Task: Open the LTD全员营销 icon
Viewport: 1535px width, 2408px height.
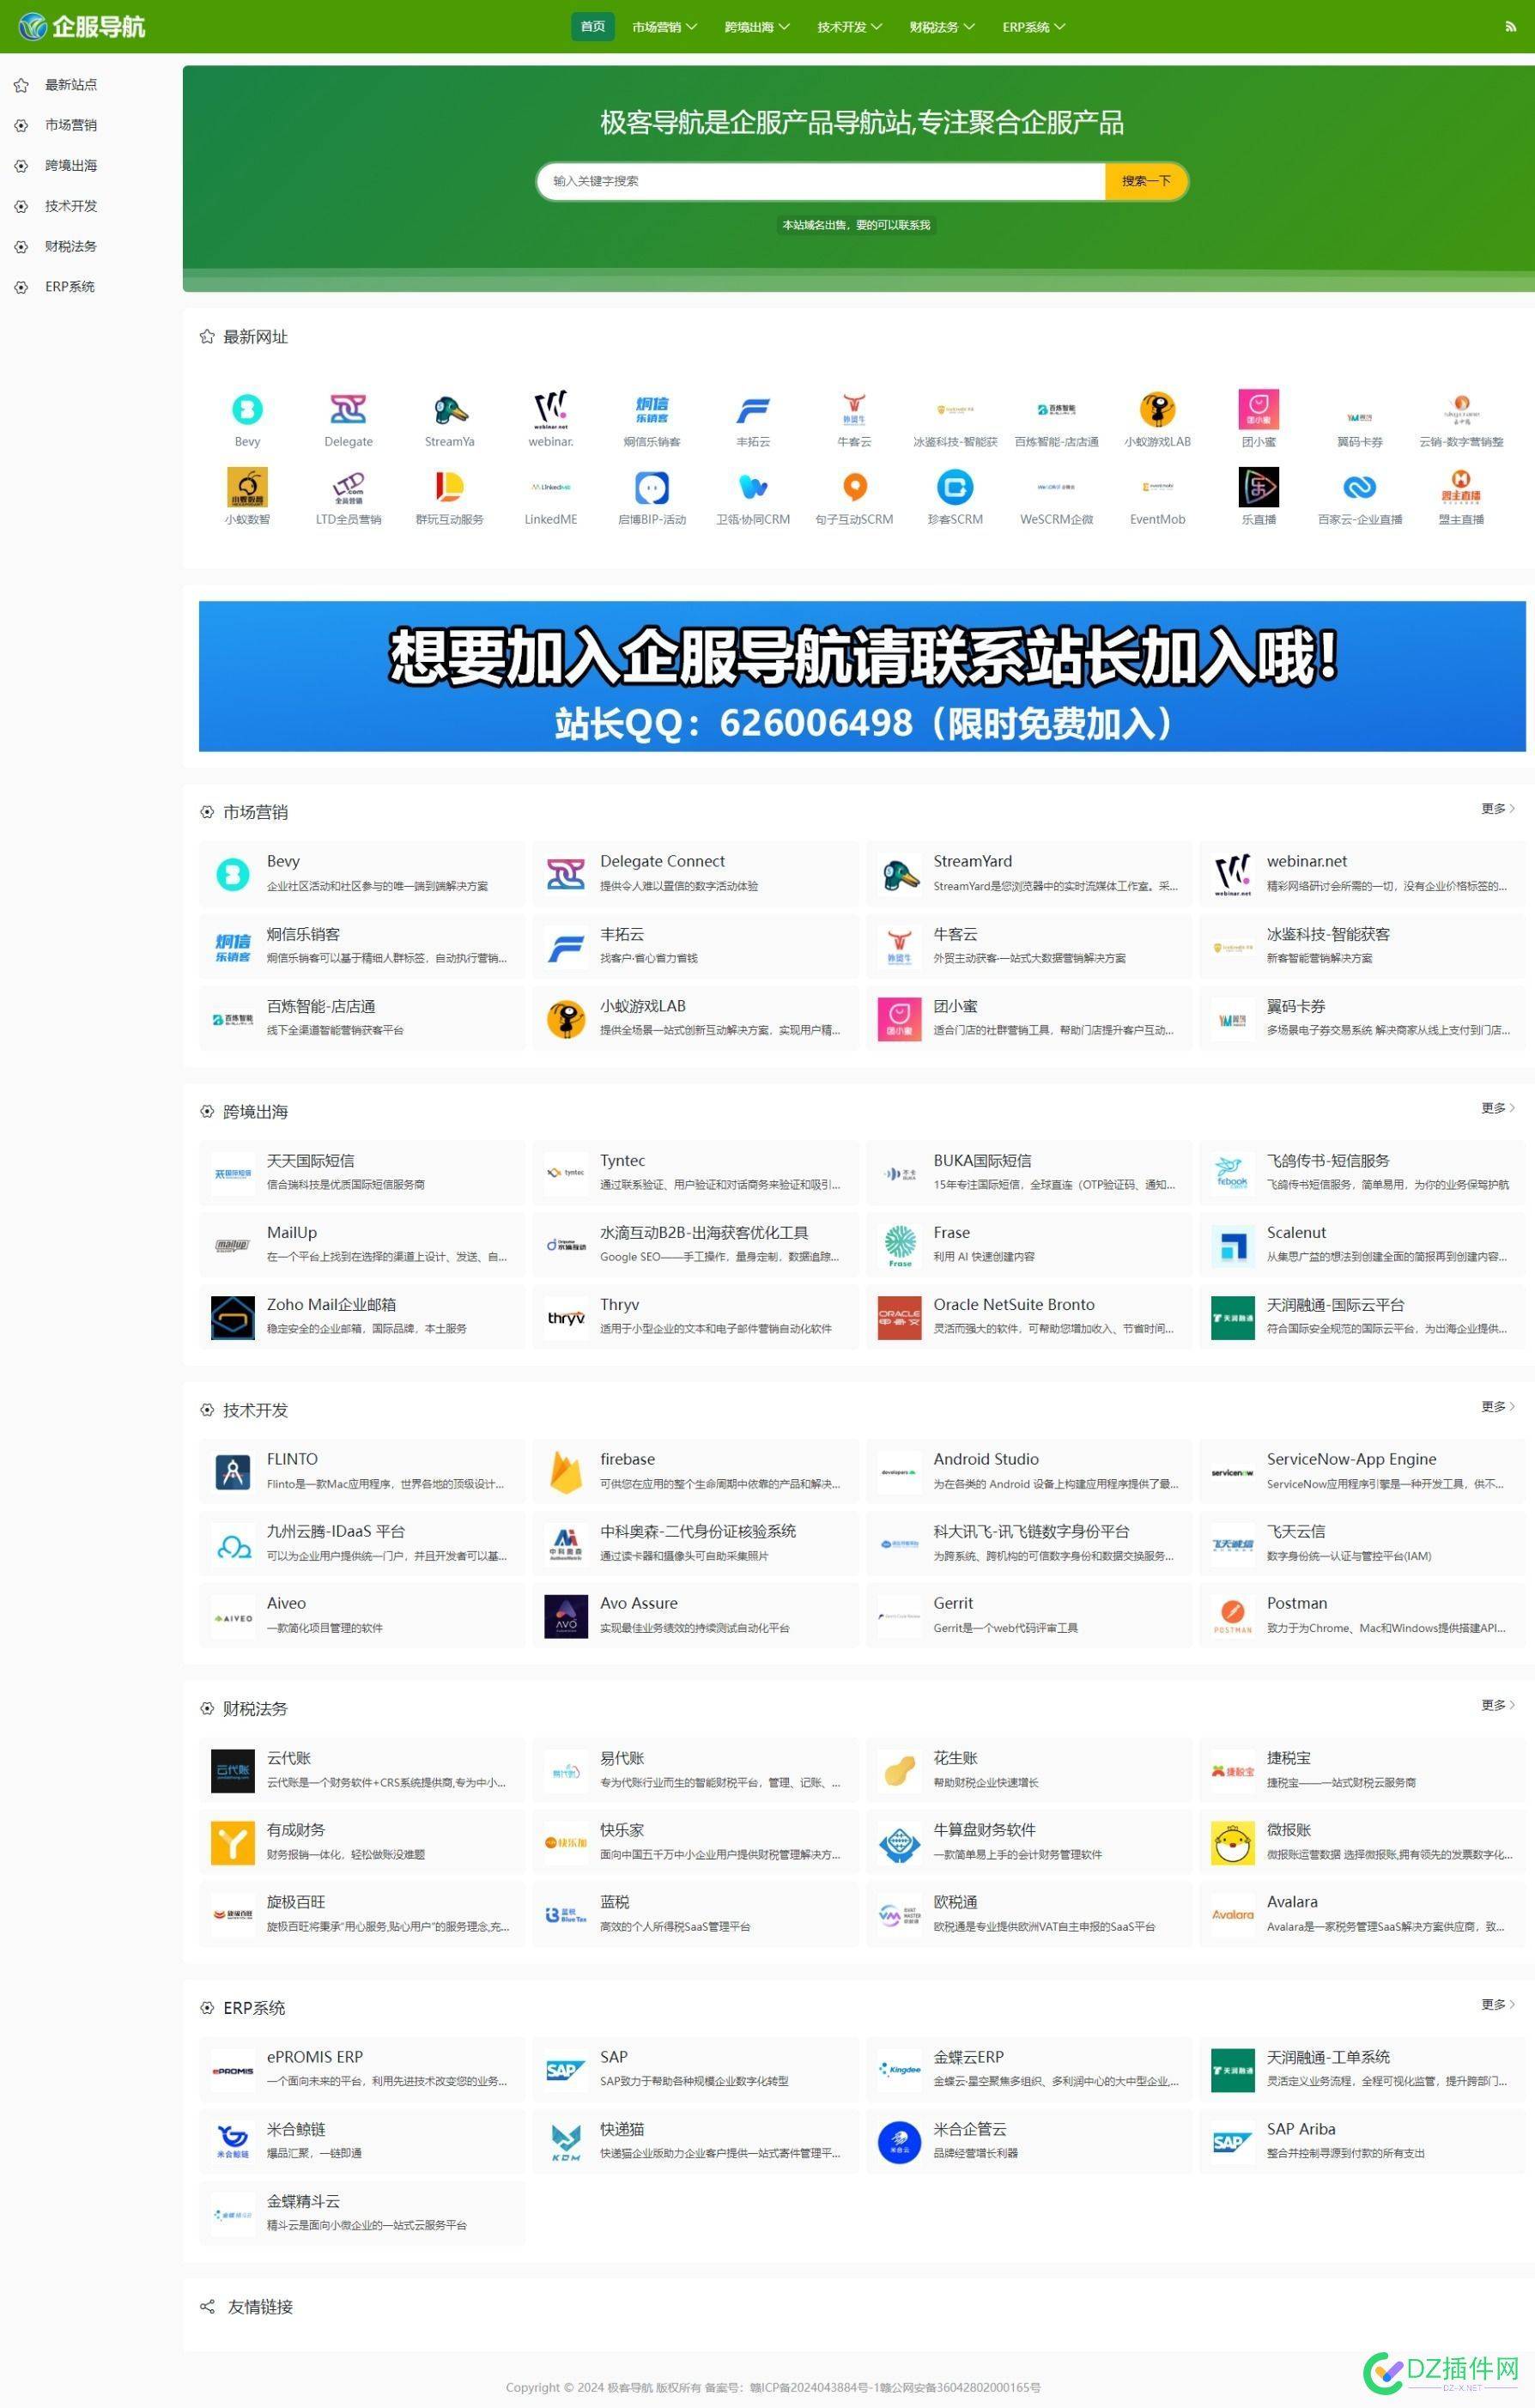Action: tap(348, 487)
